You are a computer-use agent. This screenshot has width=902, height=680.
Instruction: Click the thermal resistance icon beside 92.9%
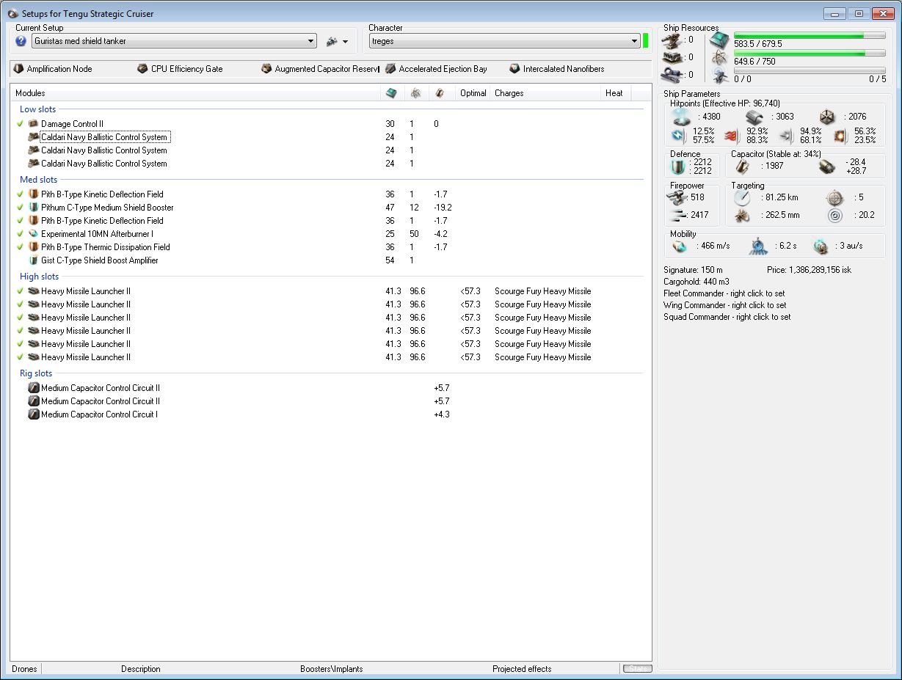click(732, 136)
